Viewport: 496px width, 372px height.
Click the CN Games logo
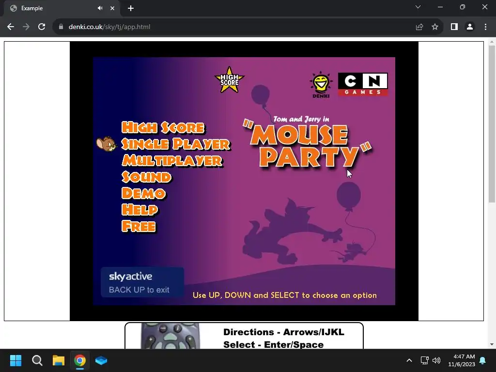click(x=363, y=84)
